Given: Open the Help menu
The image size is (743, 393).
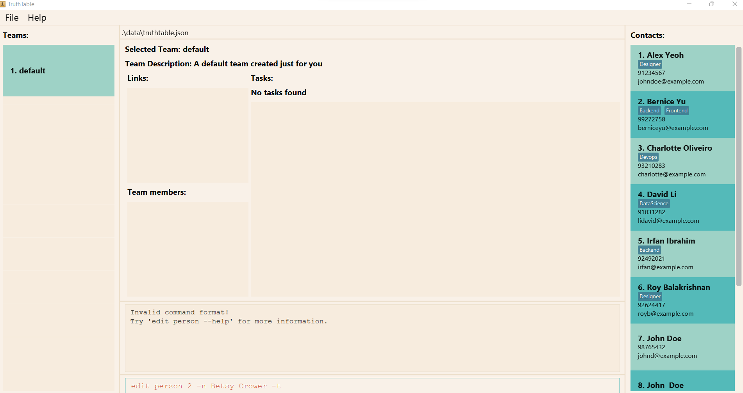Looking at the screenshot, I should 37,18.
